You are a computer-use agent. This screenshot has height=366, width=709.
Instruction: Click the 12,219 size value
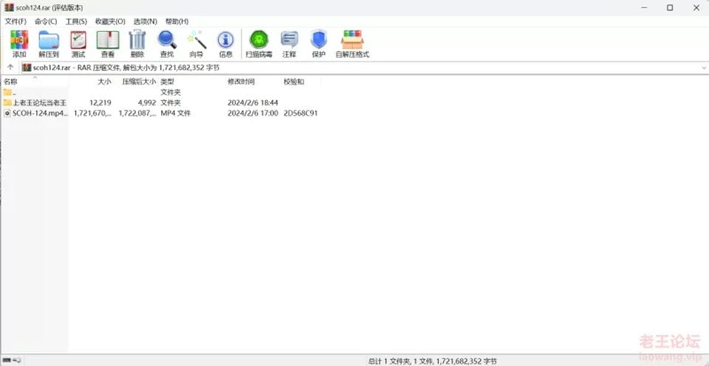coord(100,103)
